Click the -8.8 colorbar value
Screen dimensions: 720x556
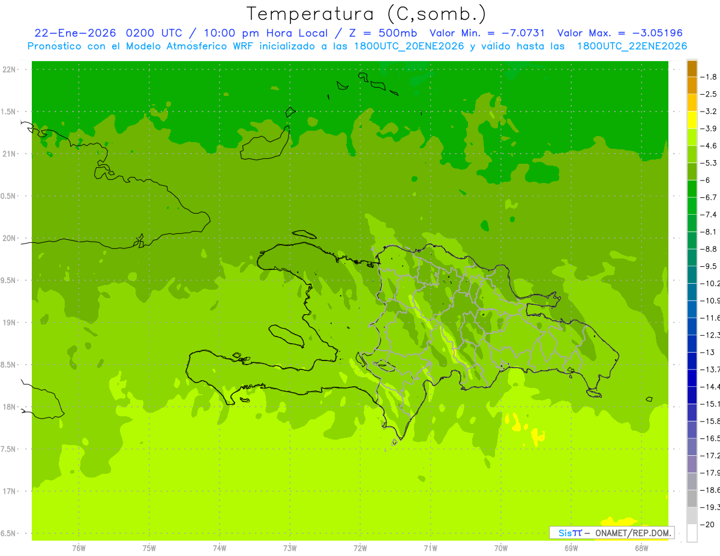tap(709, 249)
